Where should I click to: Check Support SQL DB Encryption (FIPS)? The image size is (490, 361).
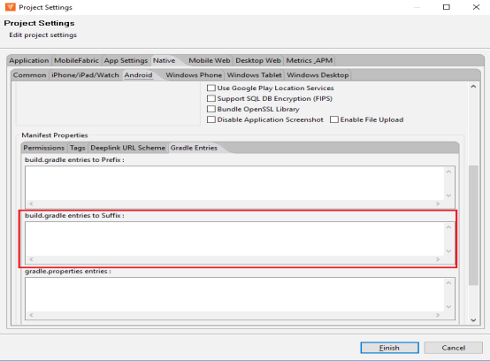211,98
